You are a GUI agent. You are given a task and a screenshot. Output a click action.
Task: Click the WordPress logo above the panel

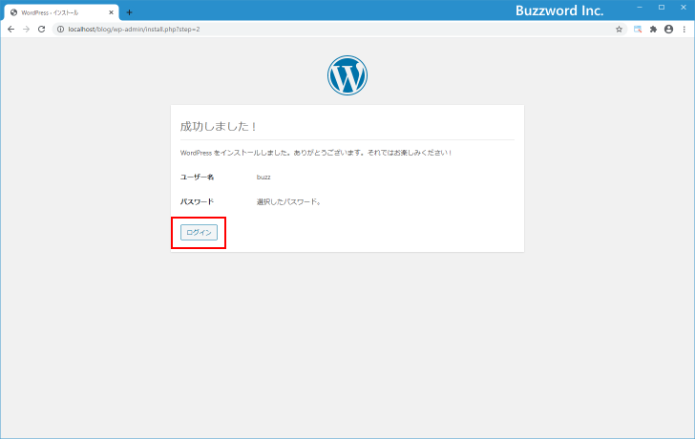click(x=347, y=75)
